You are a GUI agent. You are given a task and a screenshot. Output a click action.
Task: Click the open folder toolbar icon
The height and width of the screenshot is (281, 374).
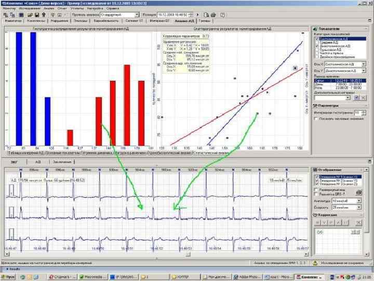30,15
